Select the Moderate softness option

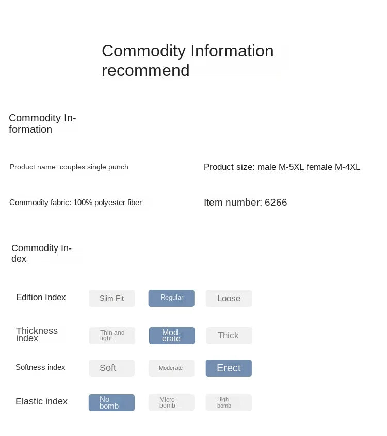(171, 368)
